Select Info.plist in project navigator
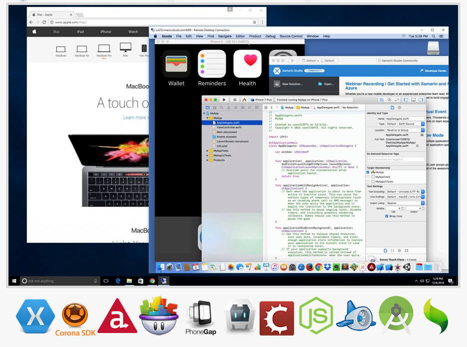Screen dimensions: 467x347 click(x=222, y=146)
